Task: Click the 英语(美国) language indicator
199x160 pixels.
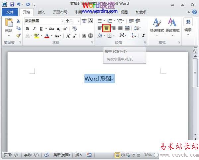Action: pyautogui.click(x=62, y=155)
